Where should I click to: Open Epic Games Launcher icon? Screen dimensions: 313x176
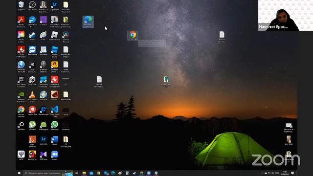pos(21,82)
